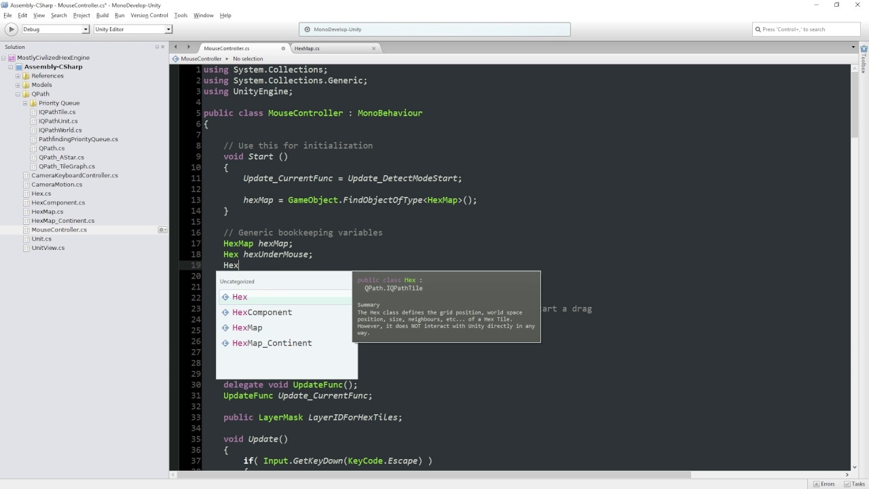Collapse the MostlyCivilizedHexEngine solution node
This screenshot has height=489, width=869.
click(3, 58)
